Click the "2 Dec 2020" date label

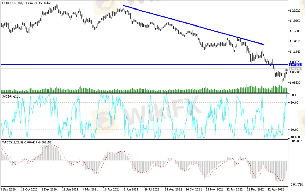pyautogui.click(x=49, y=189)
